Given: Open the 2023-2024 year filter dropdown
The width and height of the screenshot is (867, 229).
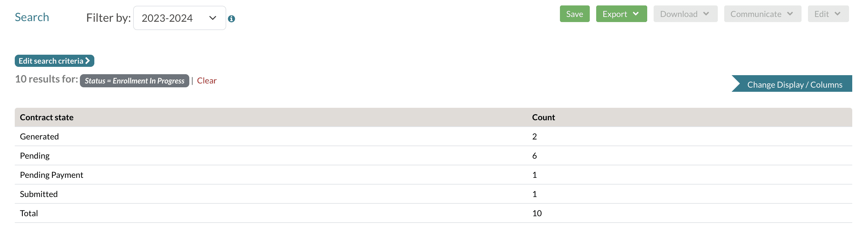Looking at the screenshot, I should 179,18.
